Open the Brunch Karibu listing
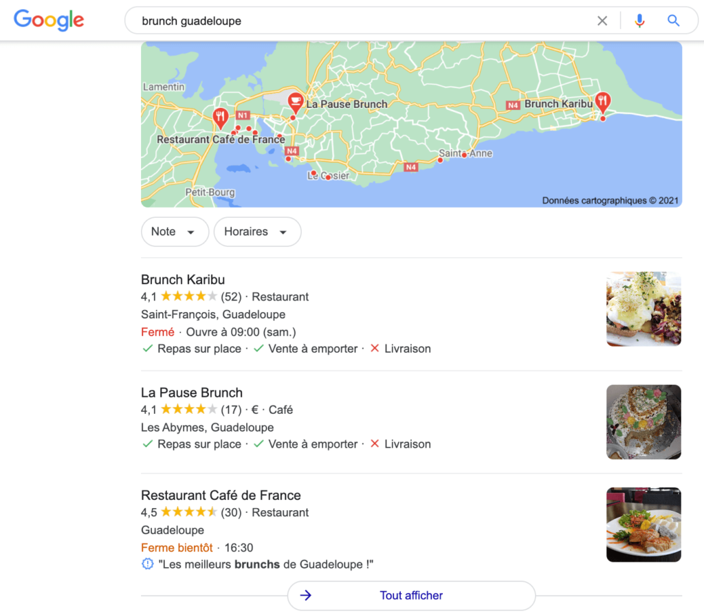The width and height of the screenshot is (704, 616). (x=183, y=280)
